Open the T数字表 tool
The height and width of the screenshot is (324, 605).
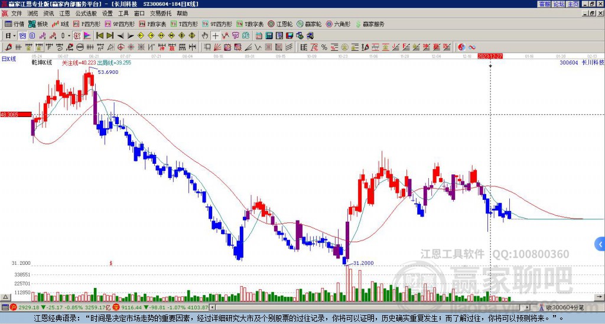coord(250,24)
